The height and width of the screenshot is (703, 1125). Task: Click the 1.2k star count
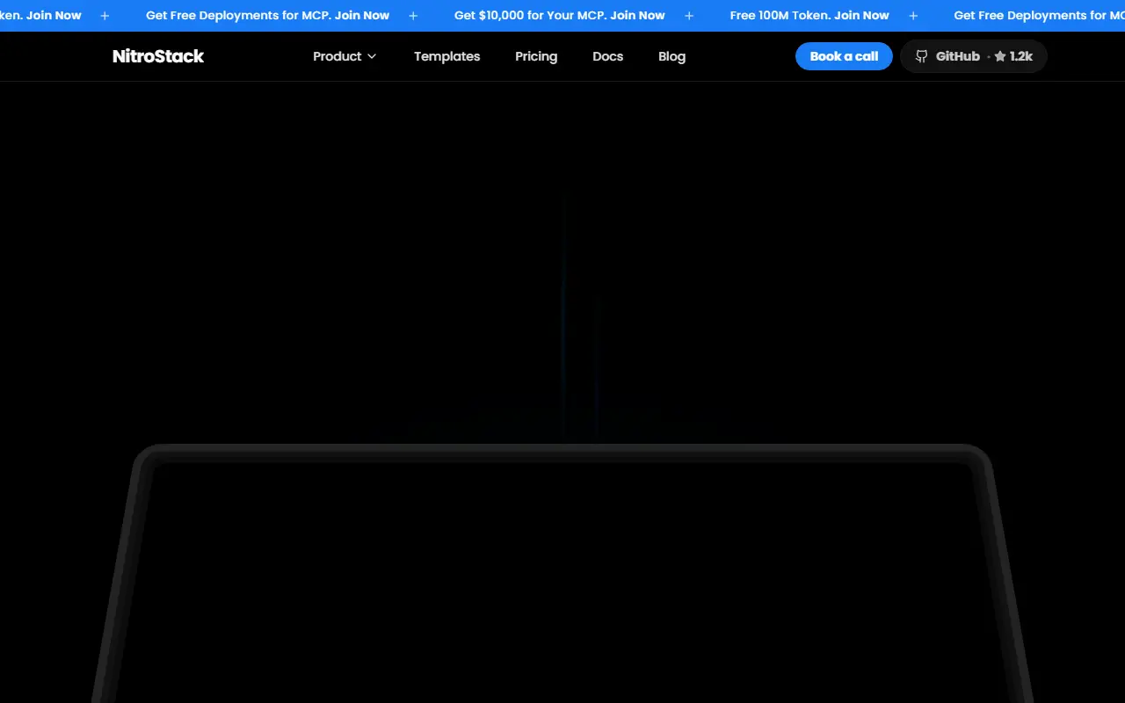(1021, 56)
